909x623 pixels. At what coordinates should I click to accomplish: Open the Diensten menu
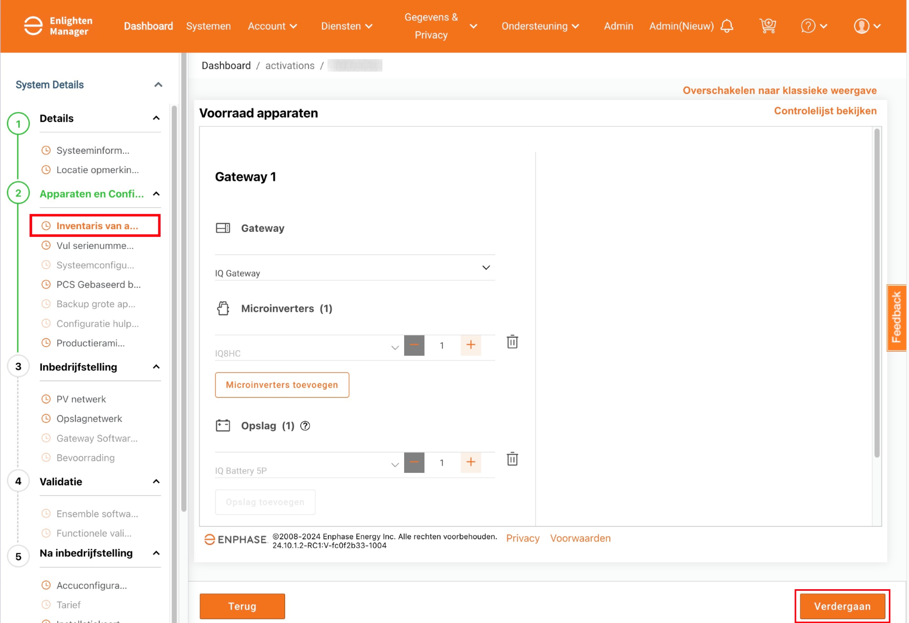pyautogui.click(x=346, y=26)
